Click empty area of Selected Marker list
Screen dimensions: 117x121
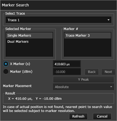(x=29, y=50)
